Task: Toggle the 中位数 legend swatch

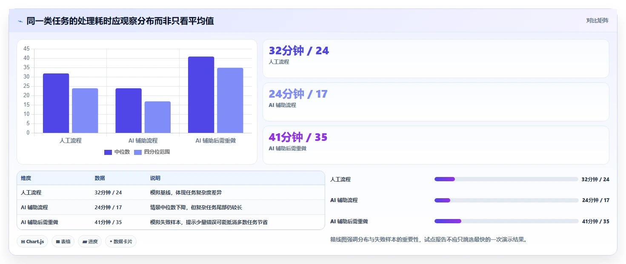Action: click(108, 152)
